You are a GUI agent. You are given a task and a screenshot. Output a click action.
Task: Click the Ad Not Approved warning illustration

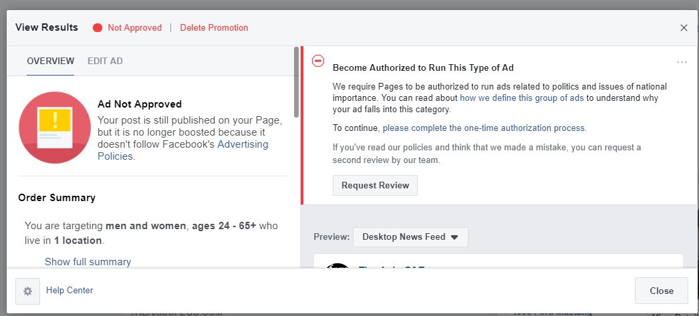pos(55,128)
